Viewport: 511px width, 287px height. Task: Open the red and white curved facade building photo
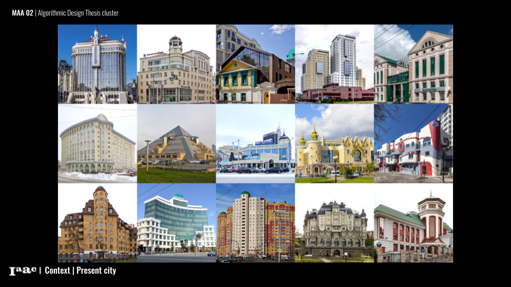(x=413, y=143)
